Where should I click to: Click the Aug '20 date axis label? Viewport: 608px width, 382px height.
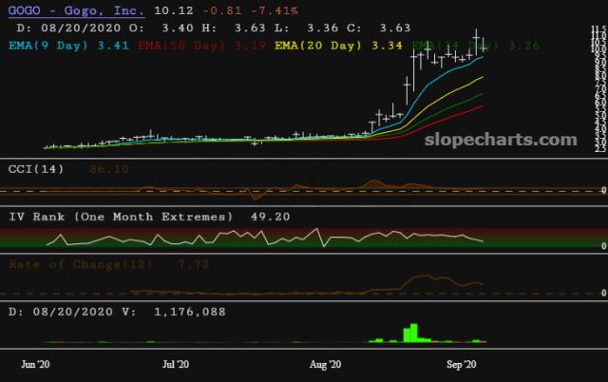point(325,365)
